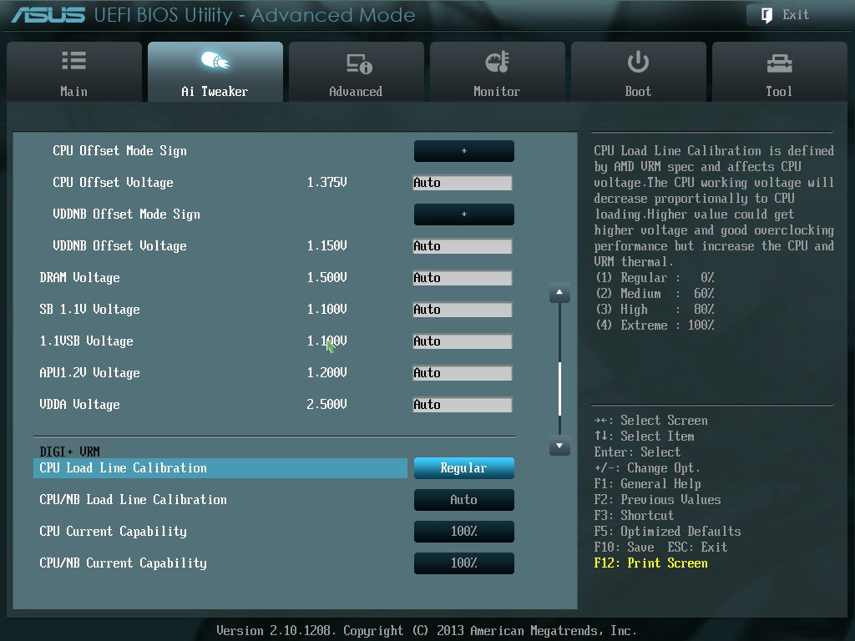Select the CPU Offset Mode Sign label
Screen dimensions: 855x641
[119, 151]
